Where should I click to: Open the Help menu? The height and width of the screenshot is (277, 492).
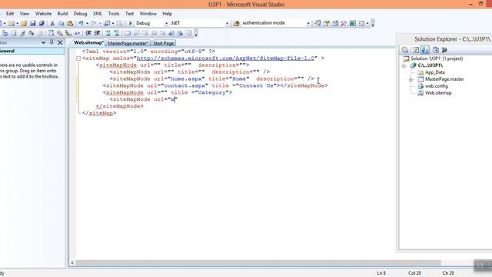pos(168,14)
